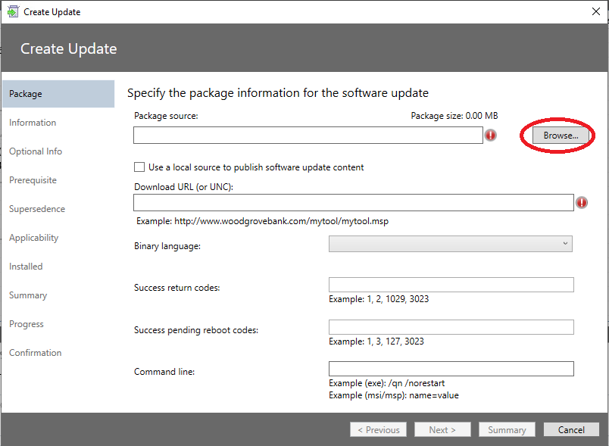The height and width of the screenshot is (446, 609).
Task: Focus the Download URL text box
Action: coord(354,203)
